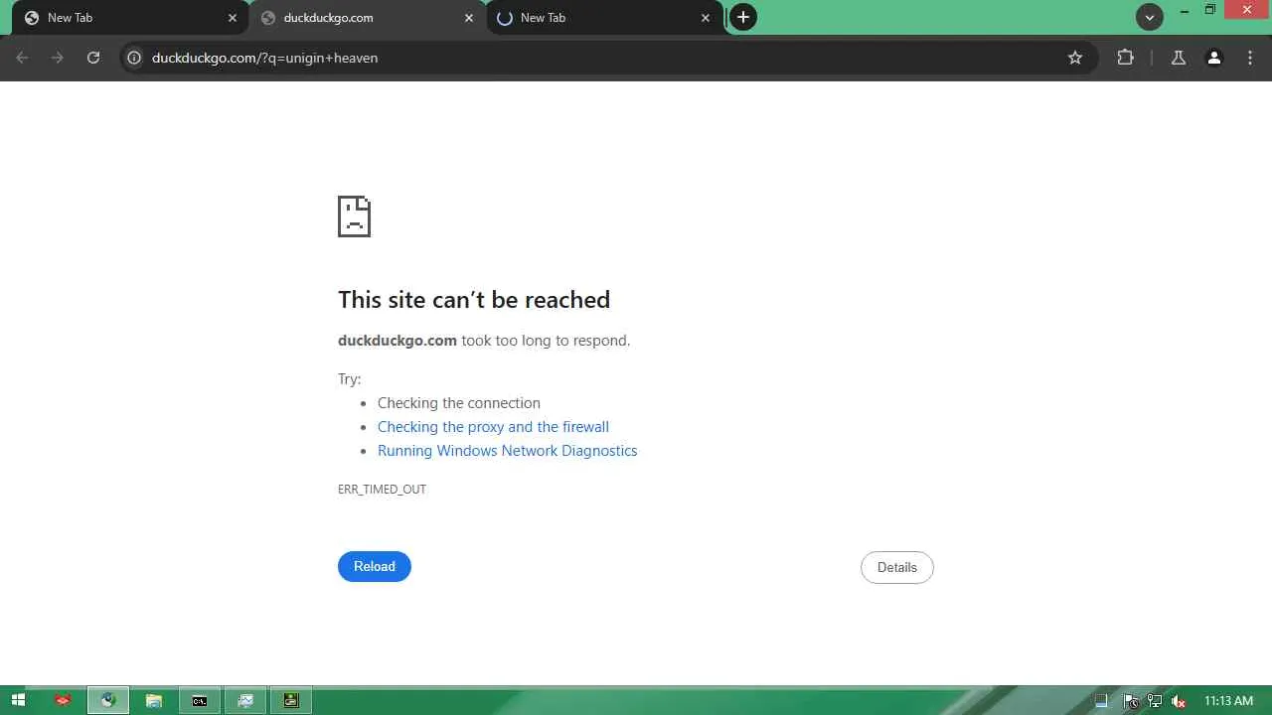Image resolution: width=1272 pixels, height=715 pixels.
Task: Open Chrome Labs flask icon
Action: pyautogui.click(x=1179, y=58)
